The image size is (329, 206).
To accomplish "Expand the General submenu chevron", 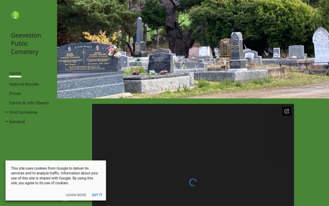I will [x=6, y=121].
